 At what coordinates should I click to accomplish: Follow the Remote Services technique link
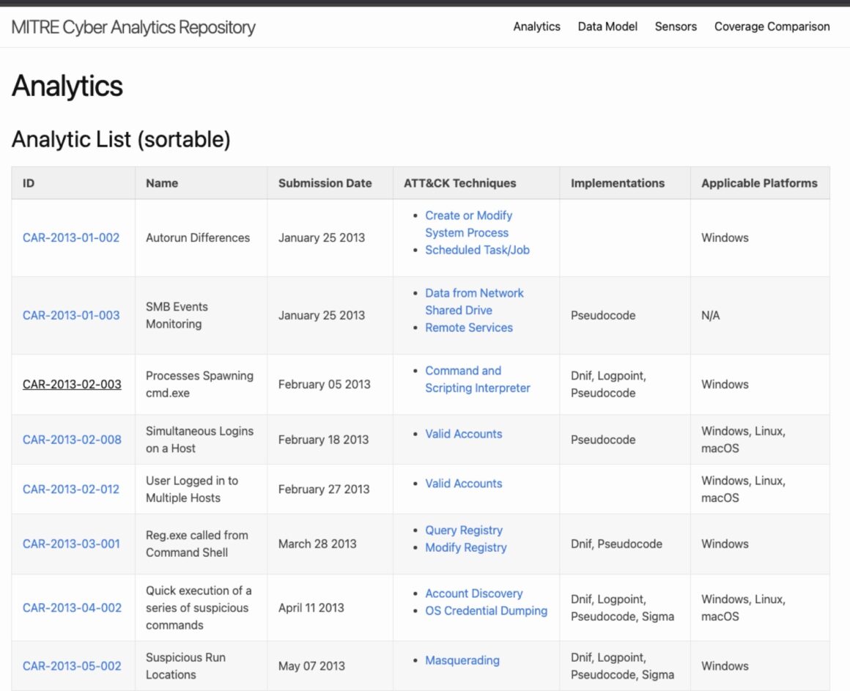[469, 328]
